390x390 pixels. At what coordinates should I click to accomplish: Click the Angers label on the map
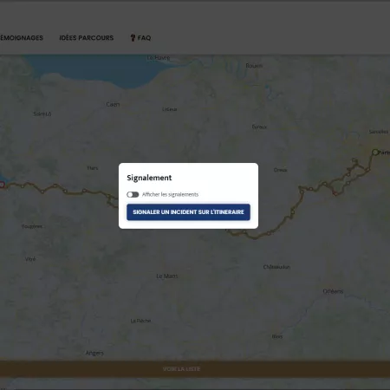tap(94, 353)
